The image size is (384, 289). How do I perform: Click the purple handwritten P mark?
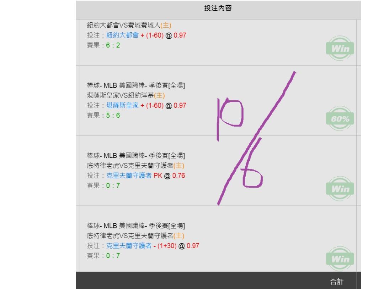click(230, 119)
